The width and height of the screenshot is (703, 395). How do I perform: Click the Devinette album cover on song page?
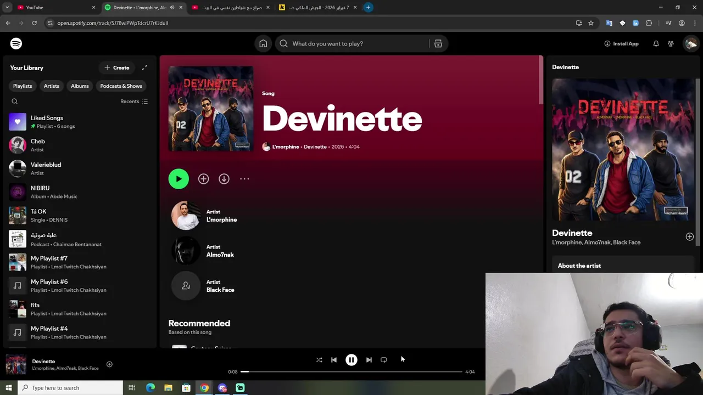point(211,109)
